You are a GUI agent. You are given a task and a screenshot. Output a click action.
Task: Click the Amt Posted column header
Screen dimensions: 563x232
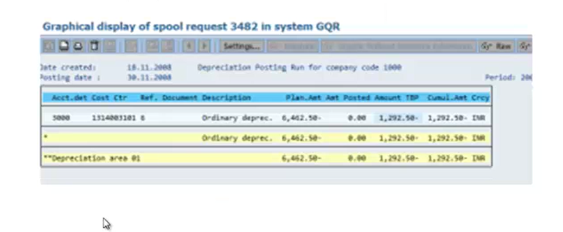tap(348, 97)
